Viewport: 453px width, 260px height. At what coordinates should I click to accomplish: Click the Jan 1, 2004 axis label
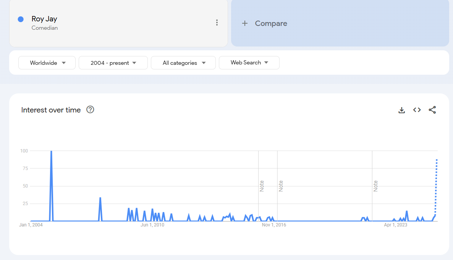pyautogui.click(x=31, y=225)
